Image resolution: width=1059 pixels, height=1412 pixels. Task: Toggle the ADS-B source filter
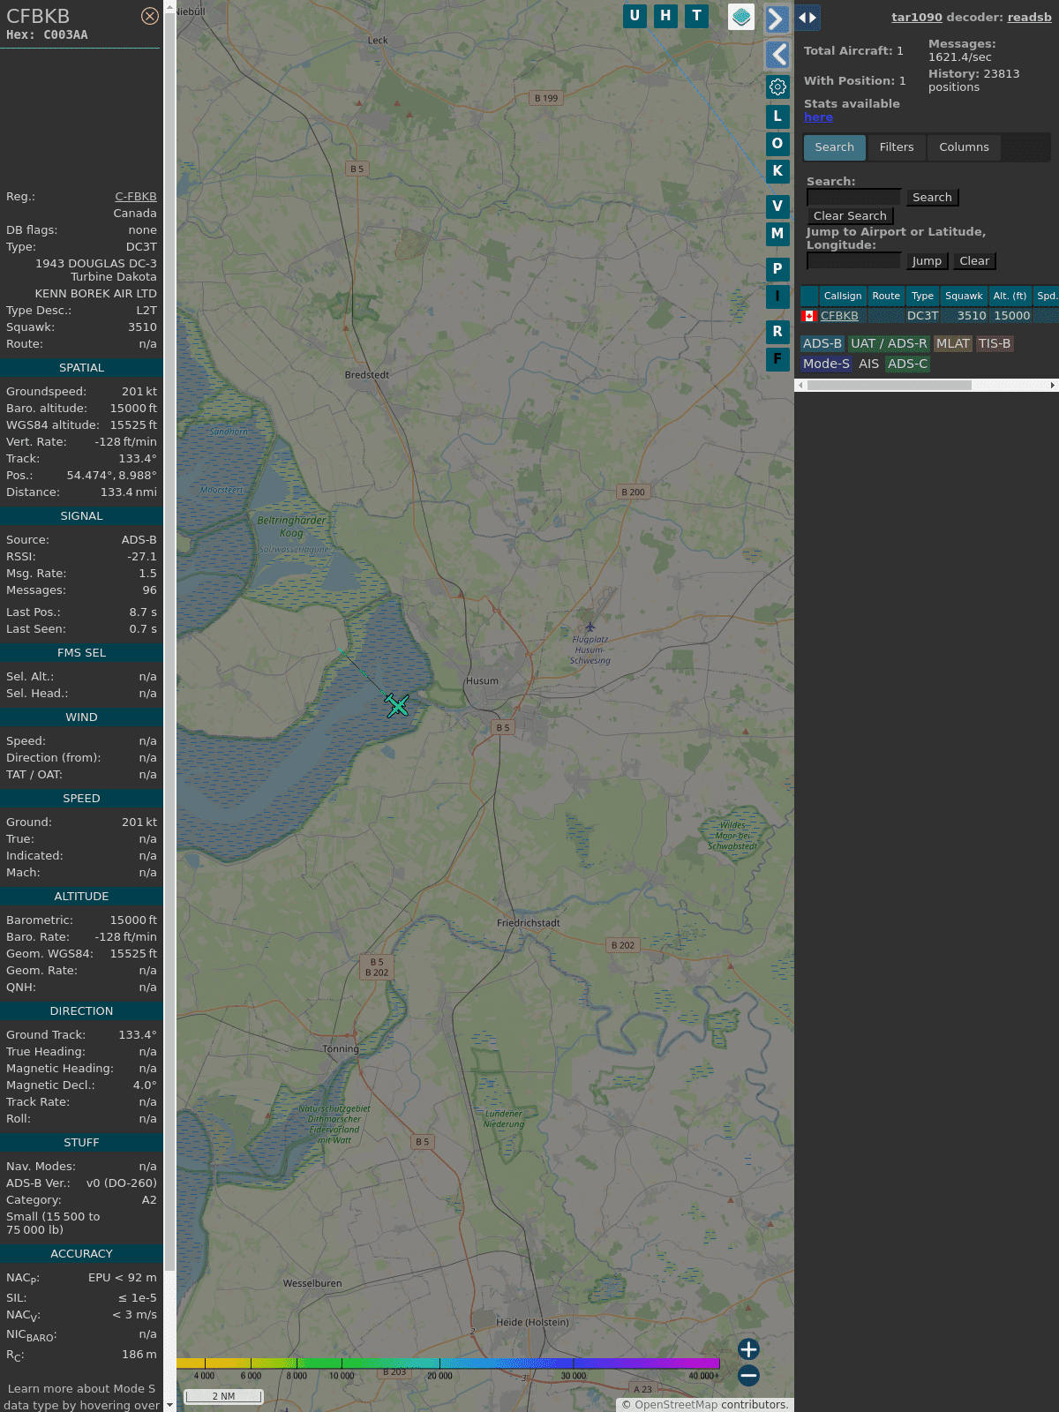tap(822, 343)
